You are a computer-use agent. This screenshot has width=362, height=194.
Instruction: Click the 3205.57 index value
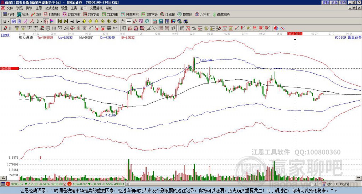17,184
